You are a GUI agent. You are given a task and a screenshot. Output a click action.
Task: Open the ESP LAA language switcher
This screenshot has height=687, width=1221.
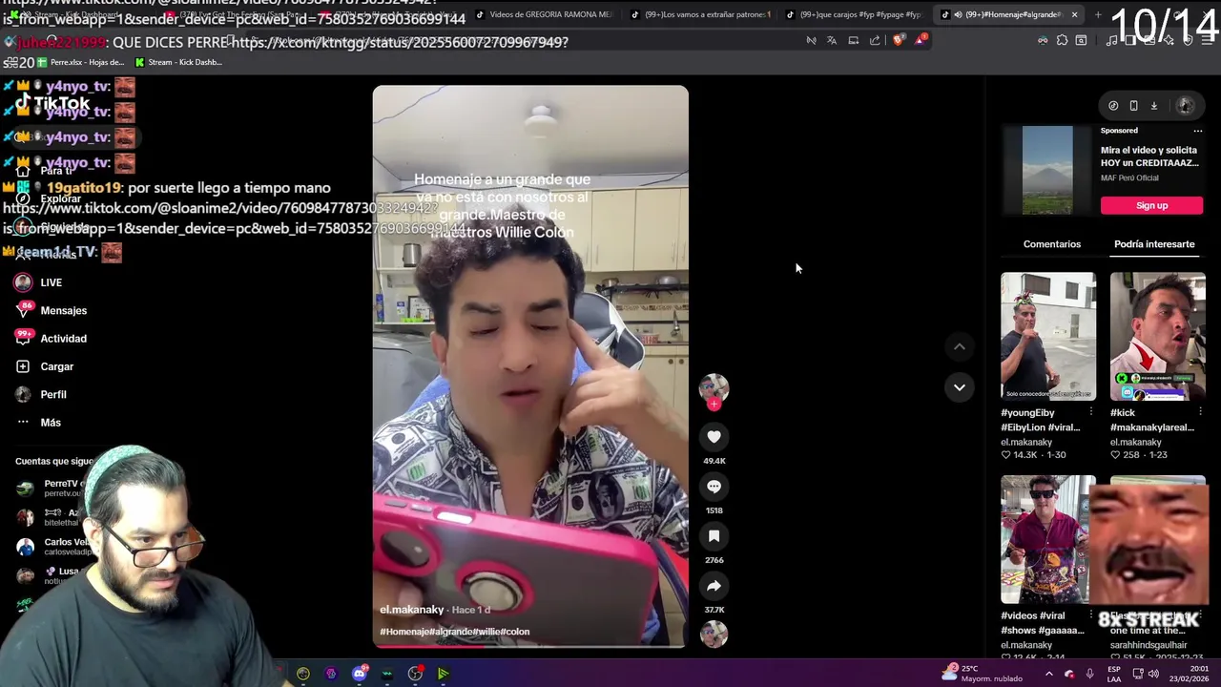1114,673
